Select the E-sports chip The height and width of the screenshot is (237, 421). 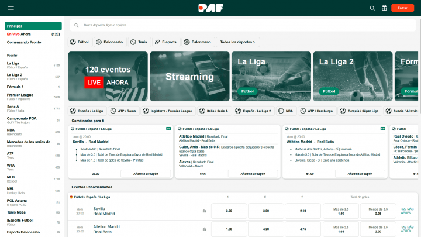point(166,42)
